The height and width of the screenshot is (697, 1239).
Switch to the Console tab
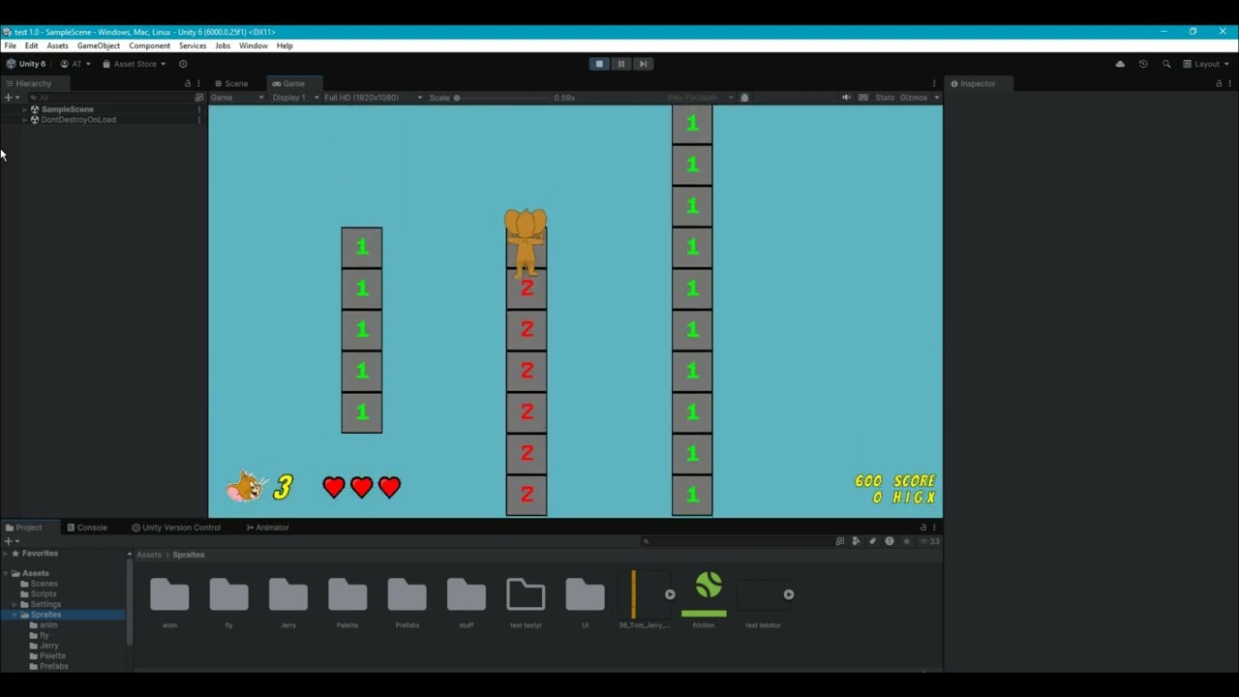coord(87,528)
